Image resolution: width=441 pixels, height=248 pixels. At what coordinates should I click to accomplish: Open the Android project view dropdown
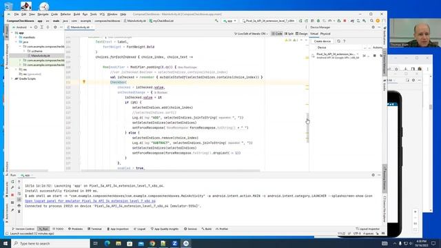click(22, 28)
